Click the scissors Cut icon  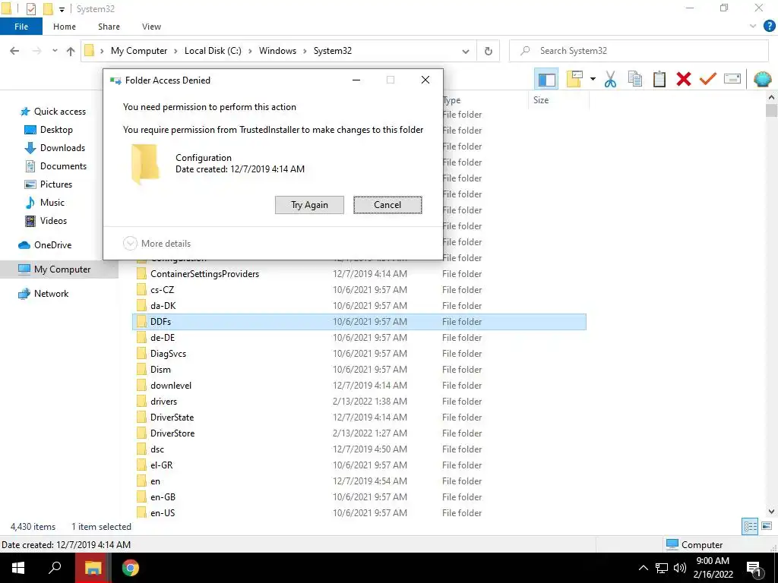click(x=610, y=79)
